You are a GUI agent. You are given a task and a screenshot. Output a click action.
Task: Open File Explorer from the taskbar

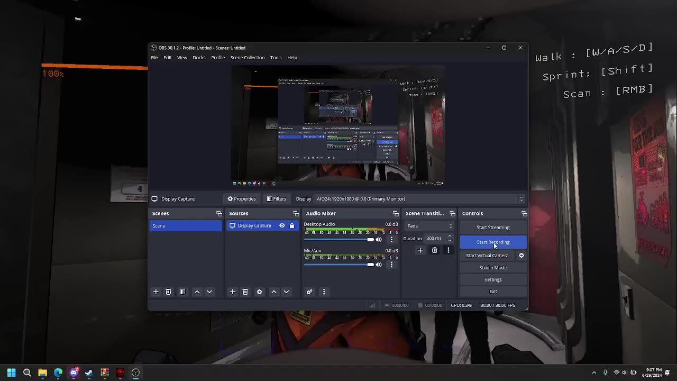point(42,373)
